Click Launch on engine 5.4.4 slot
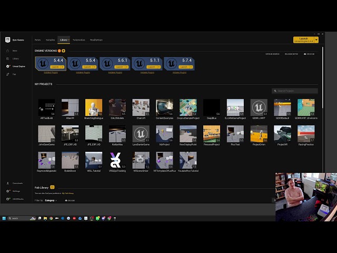This screenshot has width=337, height=253. pyautogui.click(x=55, y=67)
